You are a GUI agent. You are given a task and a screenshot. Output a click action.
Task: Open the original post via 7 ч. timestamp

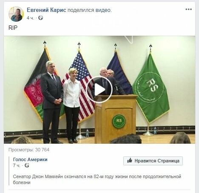(x=17, y=165)
